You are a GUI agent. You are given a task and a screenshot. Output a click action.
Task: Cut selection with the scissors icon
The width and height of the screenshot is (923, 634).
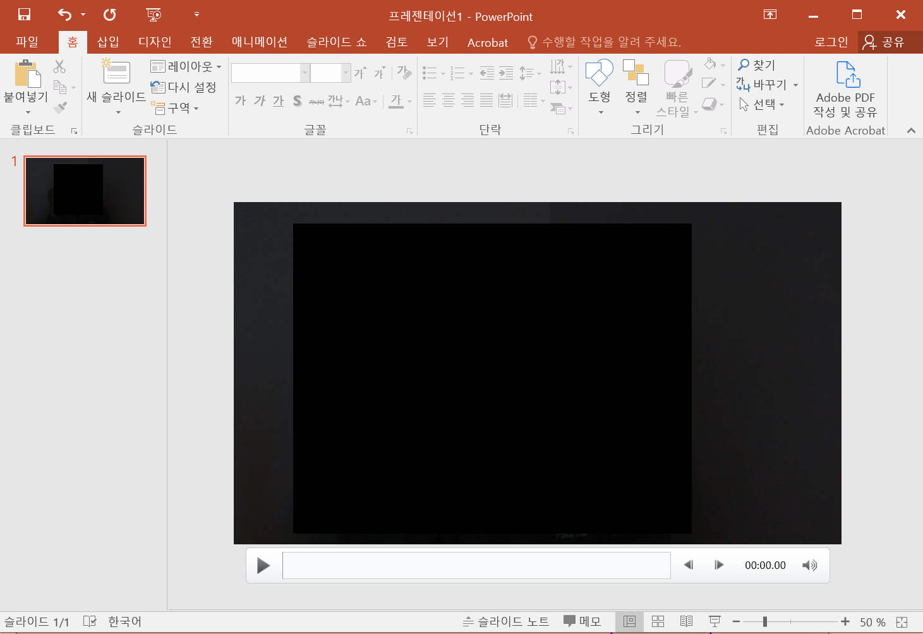59,66
